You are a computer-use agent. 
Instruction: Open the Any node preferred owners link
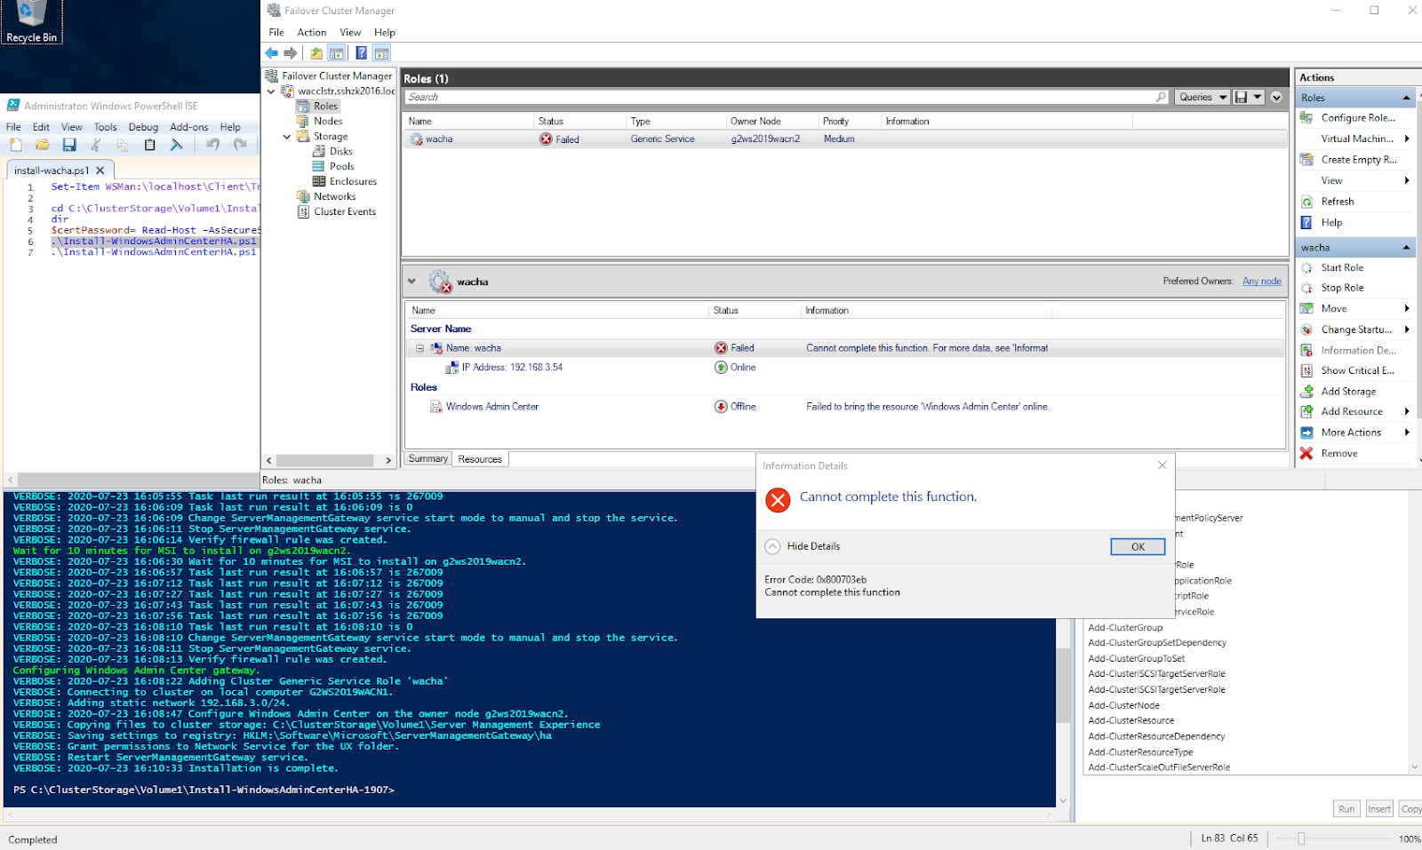[1261, 281]
